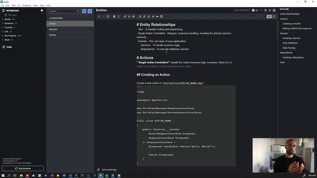Go forward in note history
This screenshot has width=317, height=178.
click(104, 16)
